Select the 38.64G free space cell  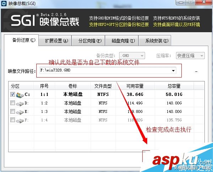(135, 94)
